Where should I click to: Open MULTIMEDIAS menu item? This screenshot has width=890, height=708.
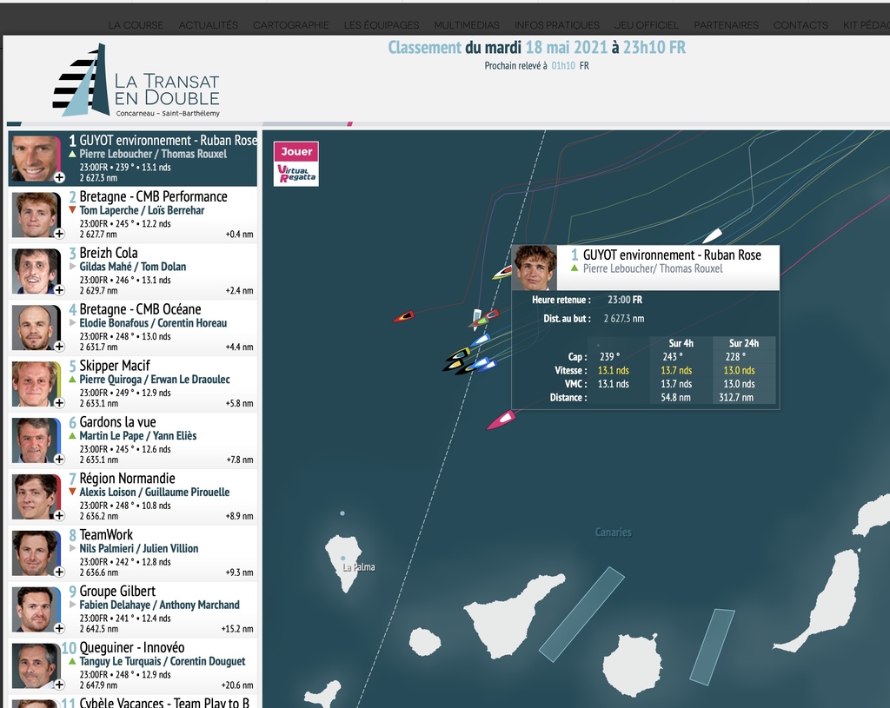click(467, 25)
